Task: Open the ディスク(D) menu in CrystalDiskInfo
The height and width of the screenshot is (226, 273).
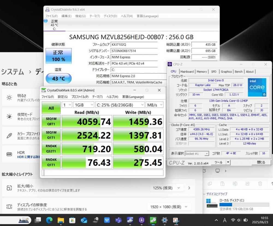Action: (x=110, y=16)
